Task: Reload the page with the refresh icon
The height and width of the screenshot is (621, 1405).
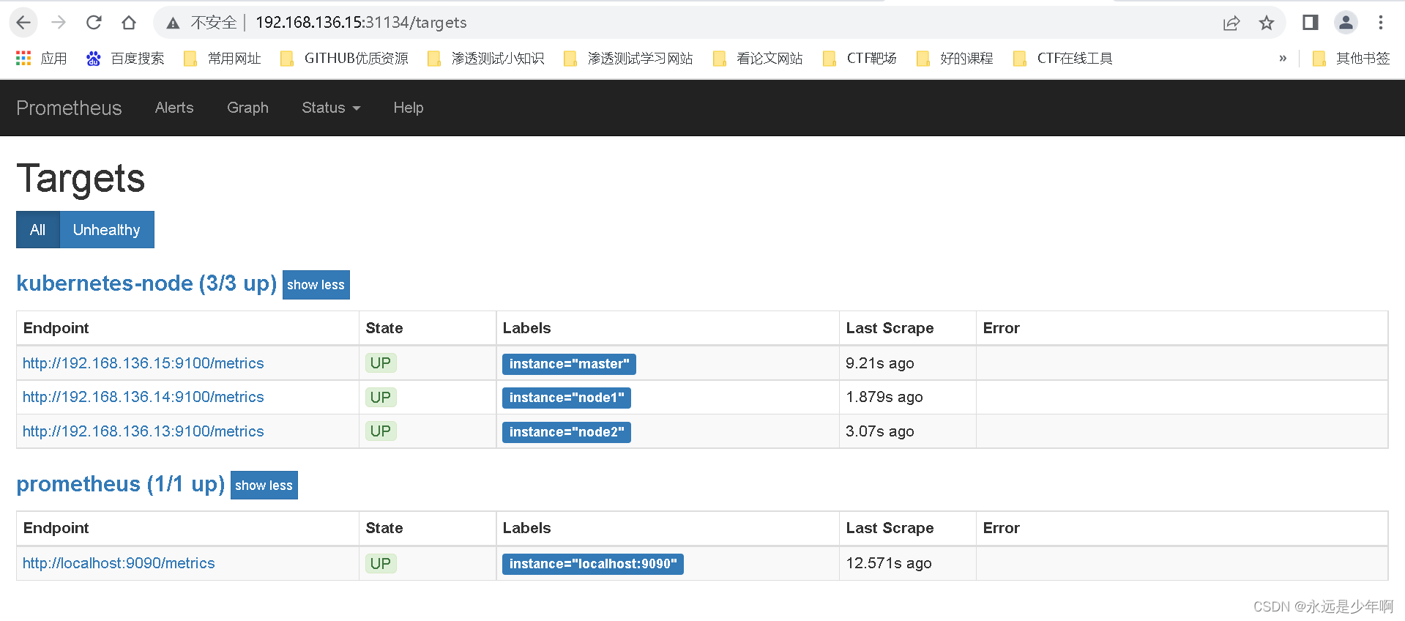Action: (x=94, y=23)
